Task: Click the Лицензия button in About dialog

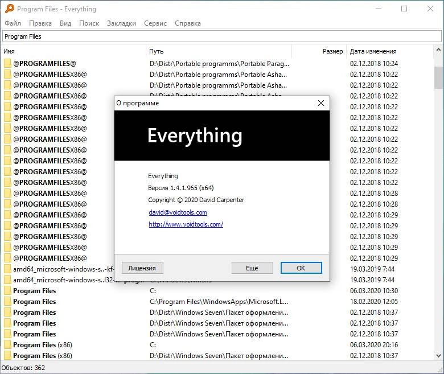Action: [x=142, y=268]
